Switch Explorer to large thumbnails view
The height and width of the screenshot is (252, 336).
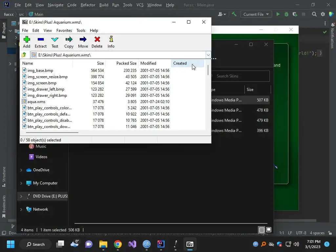coord(269,230)
